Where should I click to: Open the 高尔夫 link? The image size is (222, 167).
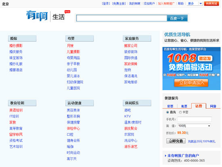[71, 159]
